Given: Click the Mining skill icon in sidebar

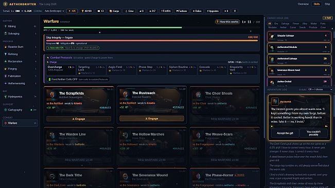Looking at the screenshot, I should 6,26.
